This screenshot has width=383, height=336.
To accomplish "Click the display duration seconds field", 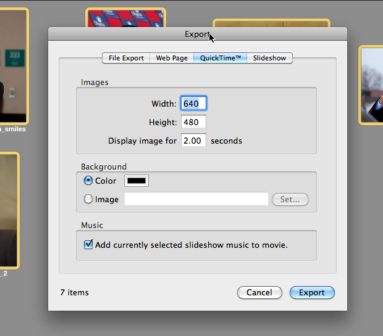I will pos(193,141).
